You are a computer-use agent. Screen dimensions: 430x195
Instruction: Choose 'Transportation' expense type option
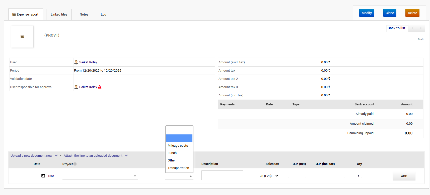click(178, 168)
